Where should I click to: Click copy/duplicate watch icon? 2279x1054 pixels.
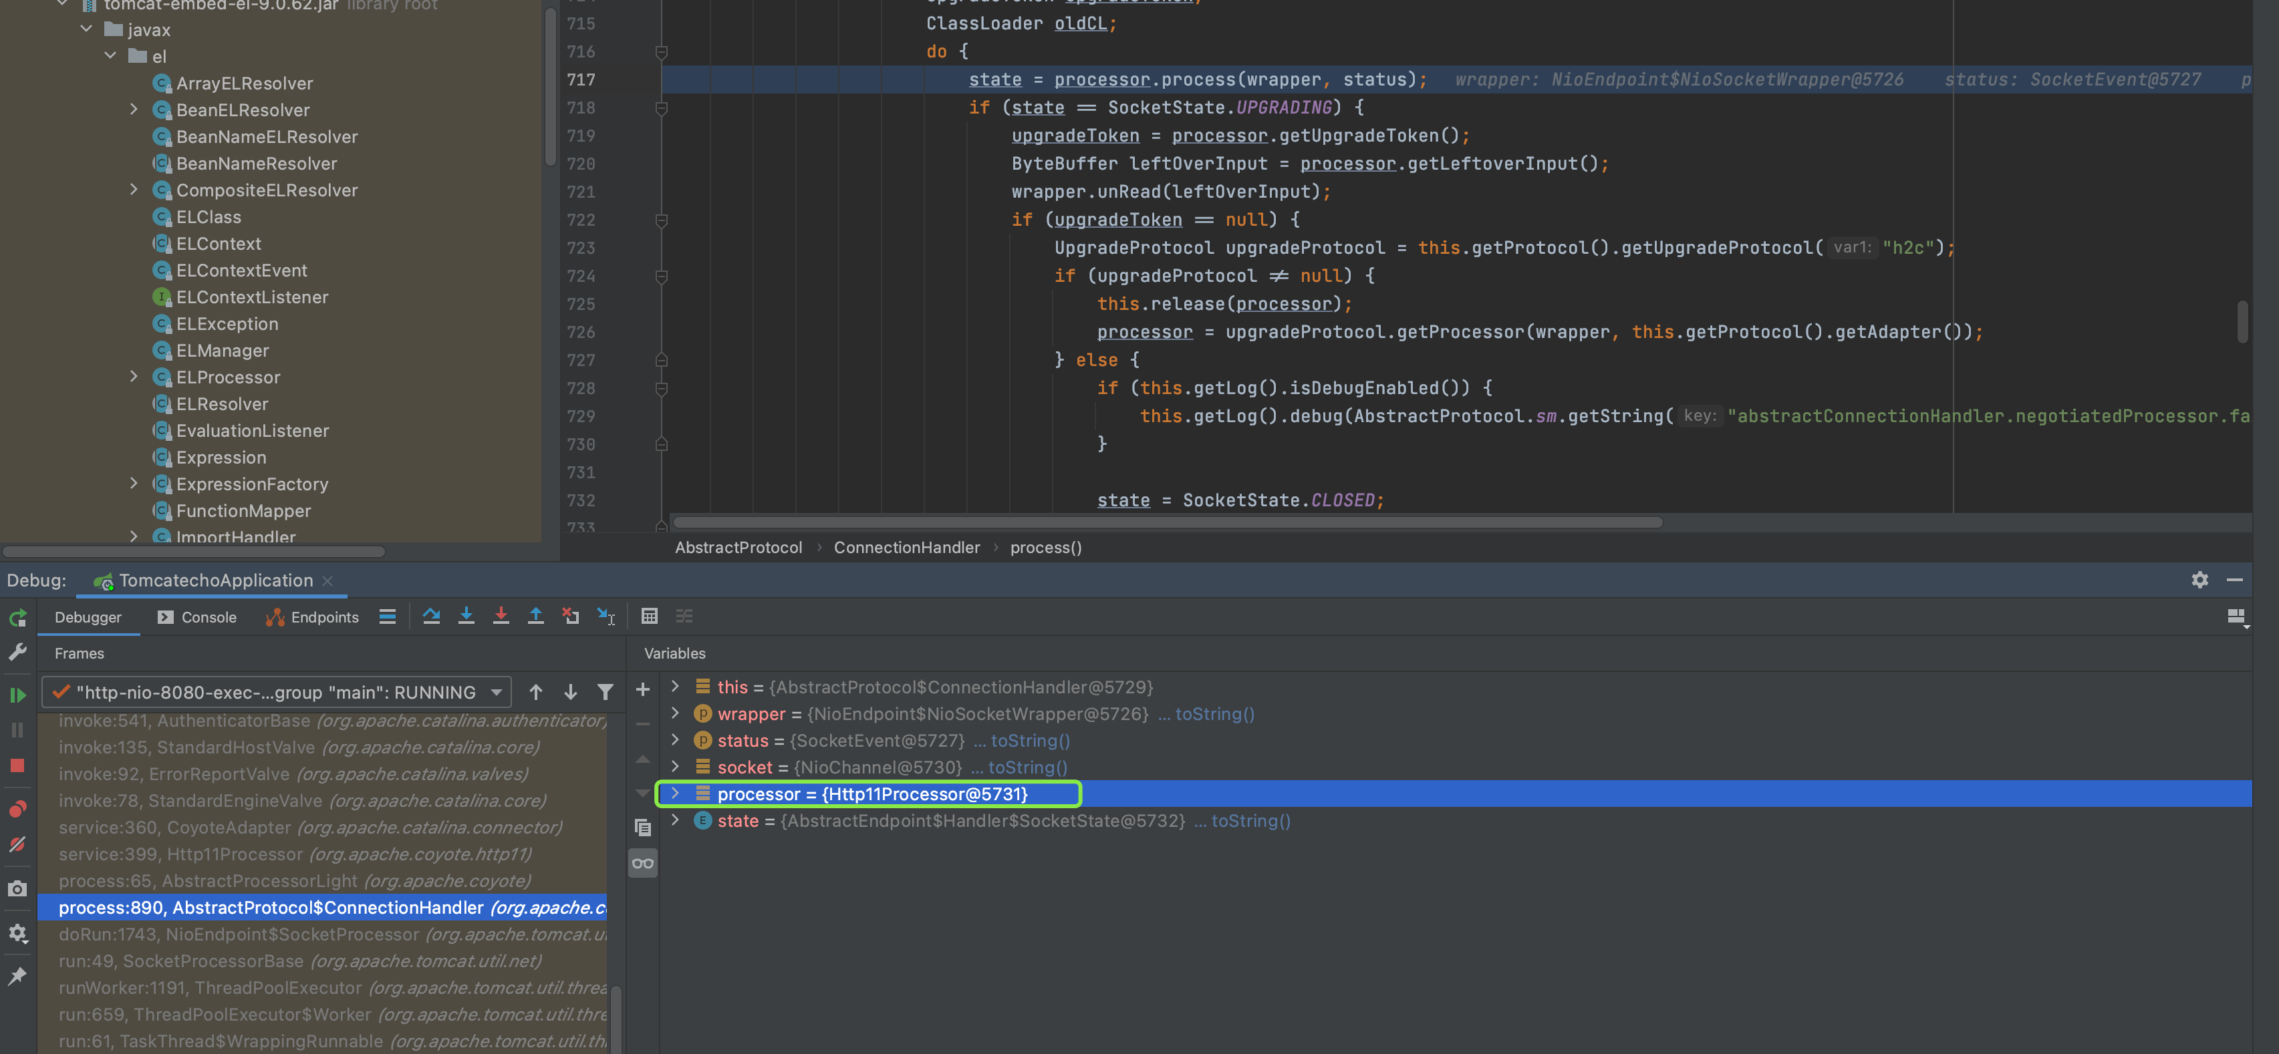tap(643, 828)
